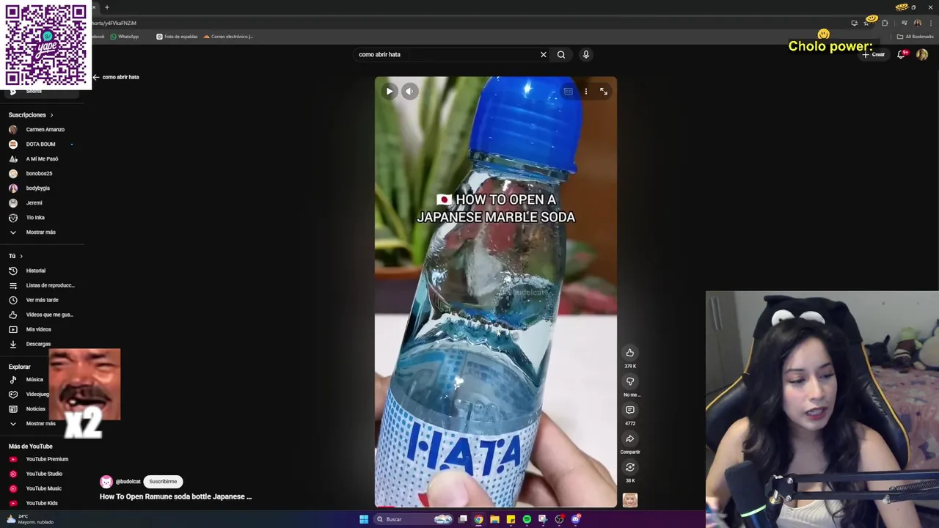Open File Explorer from the taskbar
Viewport: 939px width, 528px height.
coord(494,519)
